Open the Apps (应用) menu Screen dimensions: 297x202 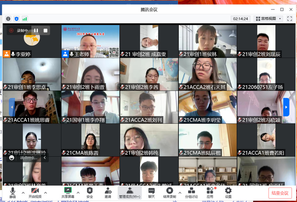(x=210, y=193)
